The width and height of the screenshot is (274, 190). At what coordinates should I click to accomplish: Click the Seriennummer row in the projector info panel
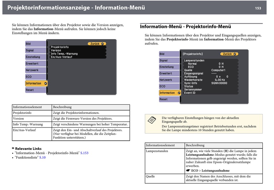(211, 90)
